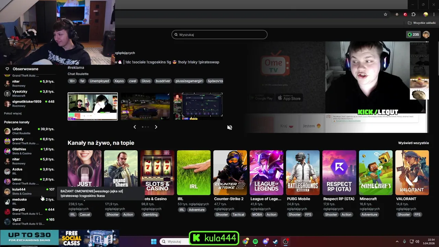Open Windows Start menu

pyautogui.click(x=154, y=242)
